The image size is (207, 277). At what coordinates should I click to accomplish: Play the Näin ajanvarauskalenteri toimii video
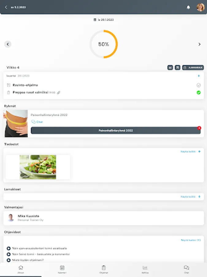tap(9, 248)
